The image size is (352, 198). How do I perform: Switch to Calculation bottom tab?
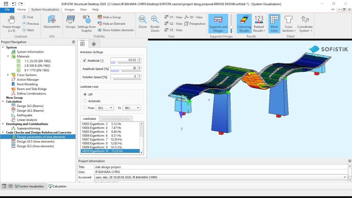pyautogui.click(x=57, y=186)
